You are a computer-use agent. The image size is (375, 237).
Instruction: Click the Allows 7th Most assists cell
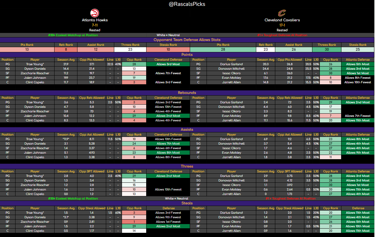pyautogui.click(x=168, y=144)
